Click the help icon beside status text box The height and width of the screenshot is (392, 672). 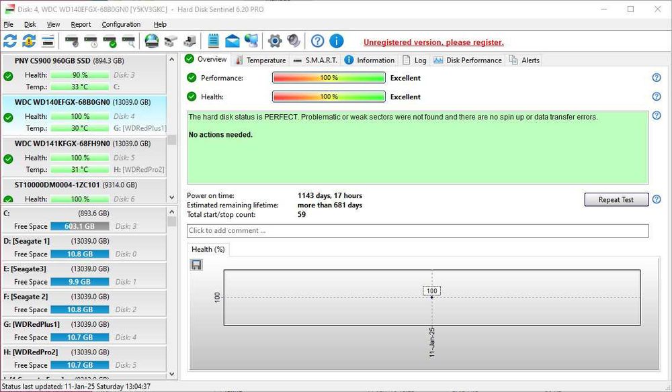click(x=656, y=115)
